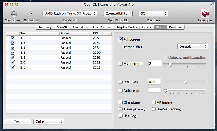The image size is (217, 131).
Task: Switch to the Pixel Formats tab
Action: pos(102,27)
